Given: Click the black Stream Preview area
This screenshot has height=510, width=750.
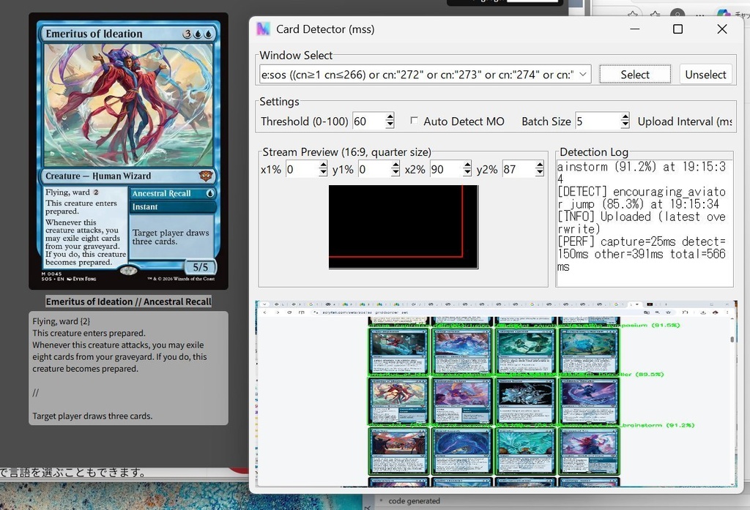Looking at the screenshot, I should tap(404, 227).
